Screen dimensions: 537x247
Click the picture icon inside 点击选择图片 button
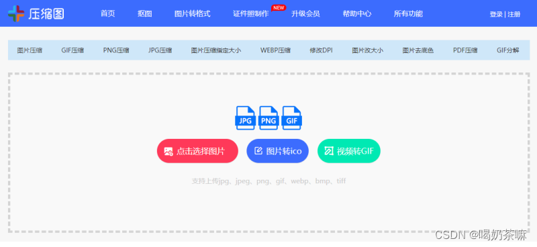pyautogui.click(x=168, y=151)
